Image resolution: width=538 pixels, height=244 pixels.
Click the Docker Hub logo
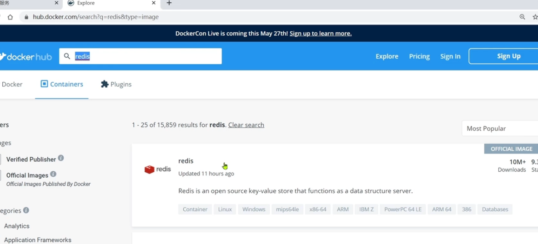click(26, 56)
